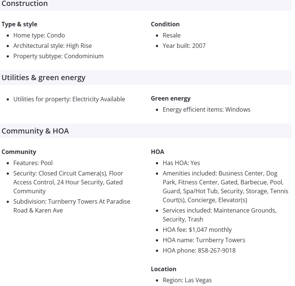Select the Type & style subheading
This screenshot has width=295, height=286.
19,24
